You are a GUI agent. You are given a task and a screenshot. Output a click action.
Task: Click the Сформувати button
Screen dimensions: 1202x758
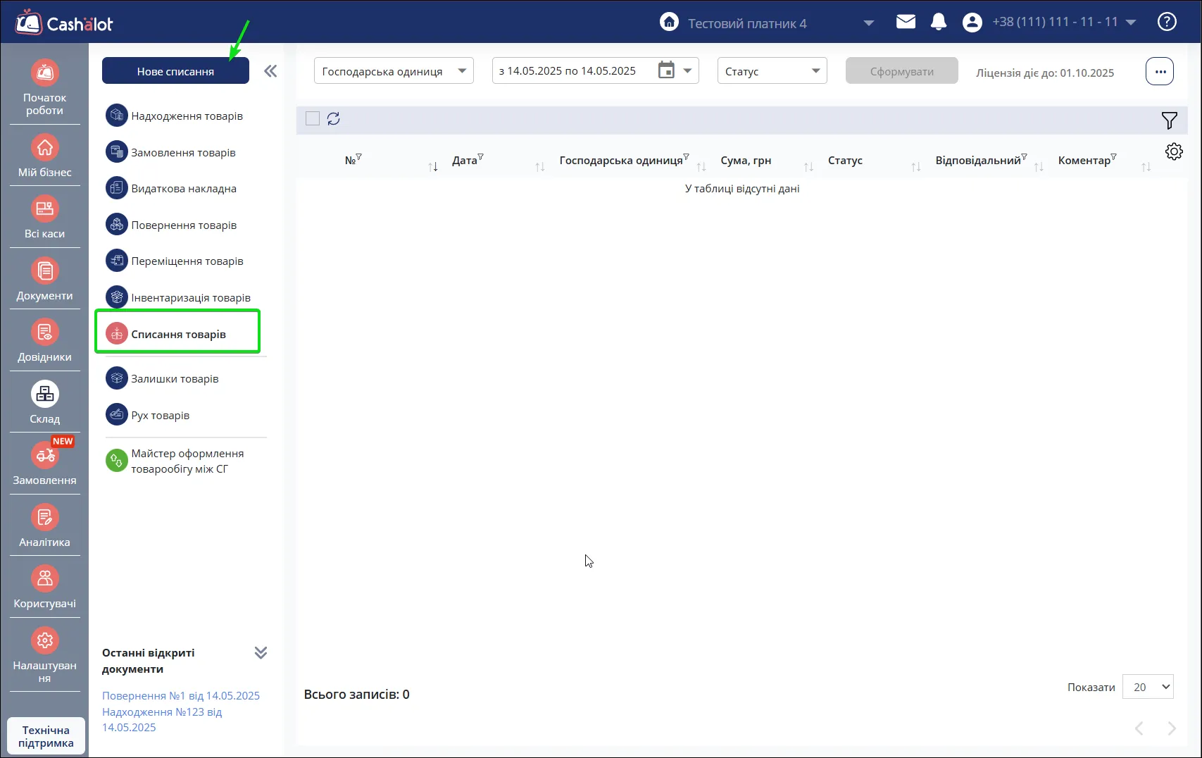tap(901, 71)
